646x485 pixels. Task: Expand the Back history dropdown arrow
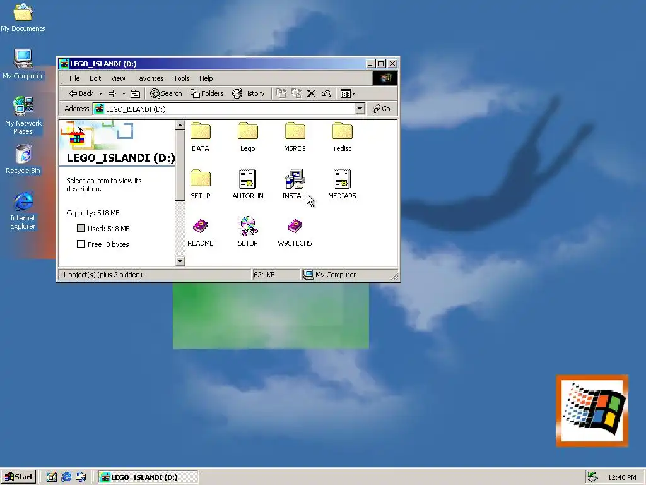click(100, 93)
